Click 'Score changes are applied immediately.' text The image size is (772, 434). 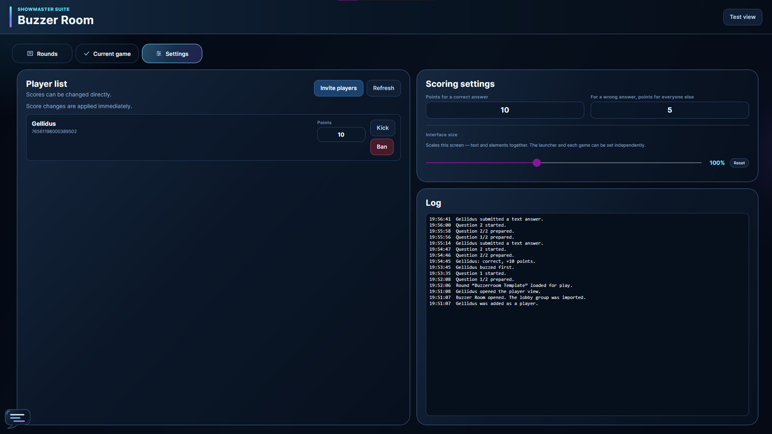coord(79,106)
